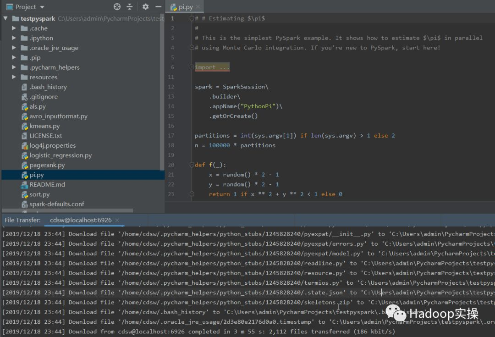The width and height of the screenshot is (495, 337).
Task: Expand the .pycharm_helpers folder
Action: coord(14,67)
